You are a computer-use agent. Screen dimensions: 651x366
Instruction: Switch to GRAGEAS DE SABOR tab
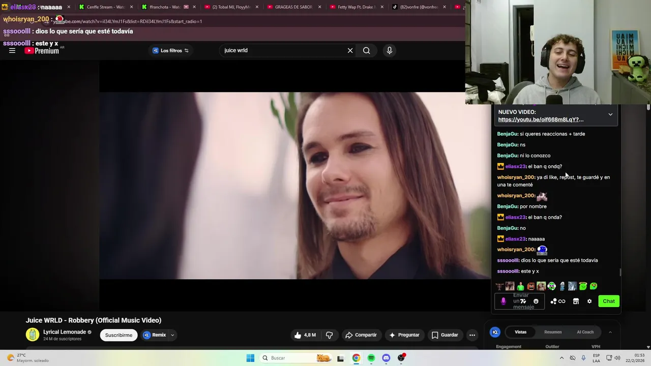point(293,7)
